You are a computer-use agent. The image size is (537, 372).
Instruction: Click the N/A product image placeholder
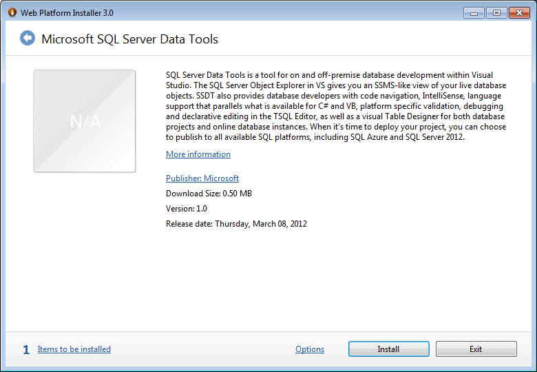tap(85, 121)
